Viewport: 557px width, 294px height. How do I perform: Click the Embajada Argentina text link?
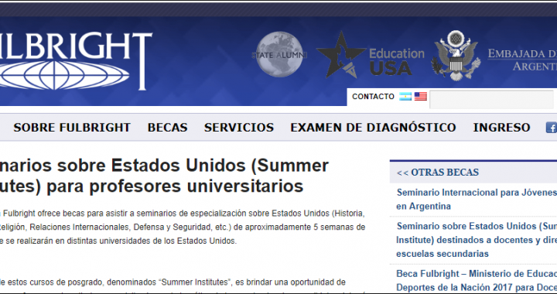522,60
